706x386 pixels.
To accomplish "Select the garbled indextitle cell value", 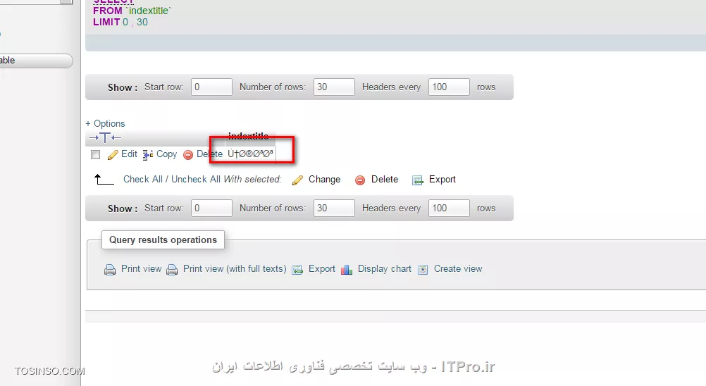I will [x=250, y=154].
